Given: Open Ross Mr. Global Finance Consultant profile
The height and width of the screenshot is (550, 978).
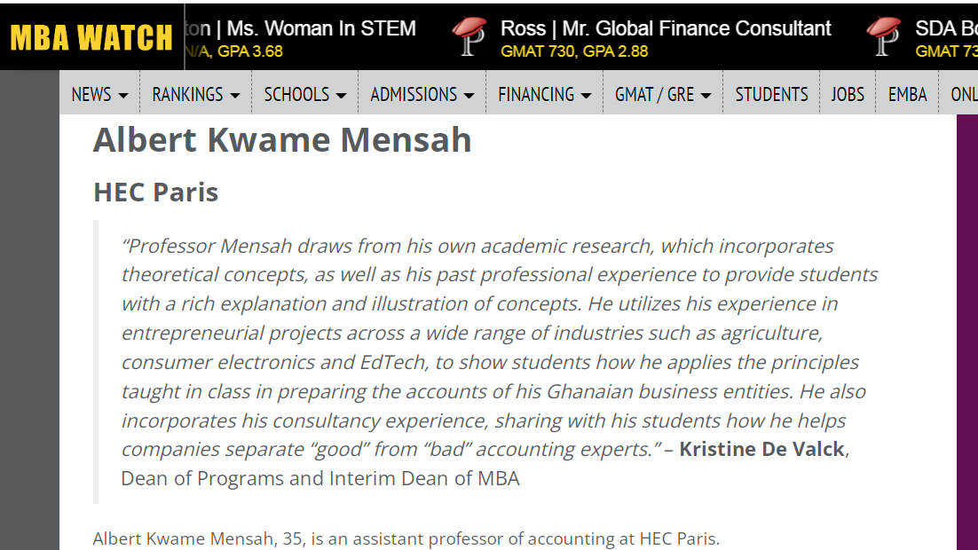Looking at the screenshot, I should [666, 28].
